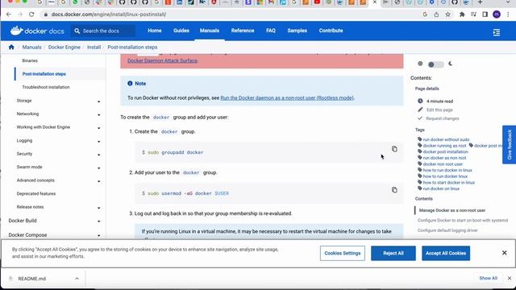
Task: Click the clock icon next to 4 minute read
Action: tap(420, 101)
